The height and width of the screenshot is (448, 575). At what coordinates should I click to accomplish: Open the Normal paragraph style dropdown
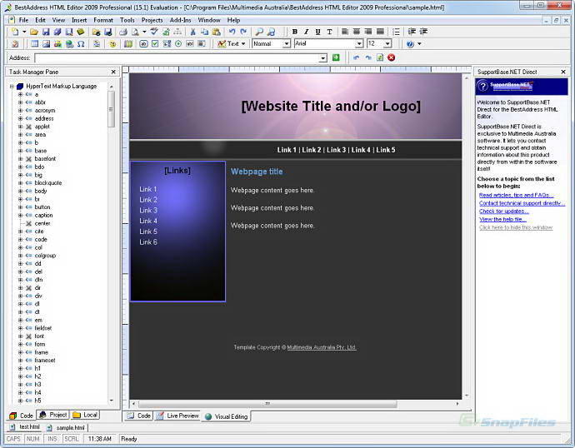click(287, 44)
